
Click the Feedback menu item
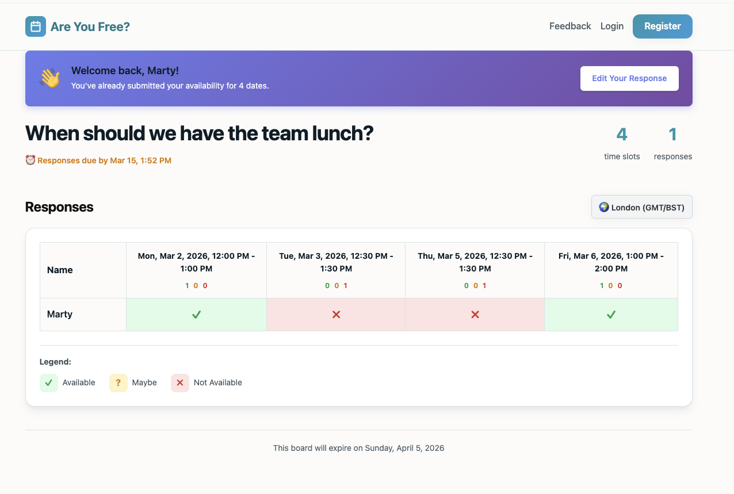coord(569,26)
